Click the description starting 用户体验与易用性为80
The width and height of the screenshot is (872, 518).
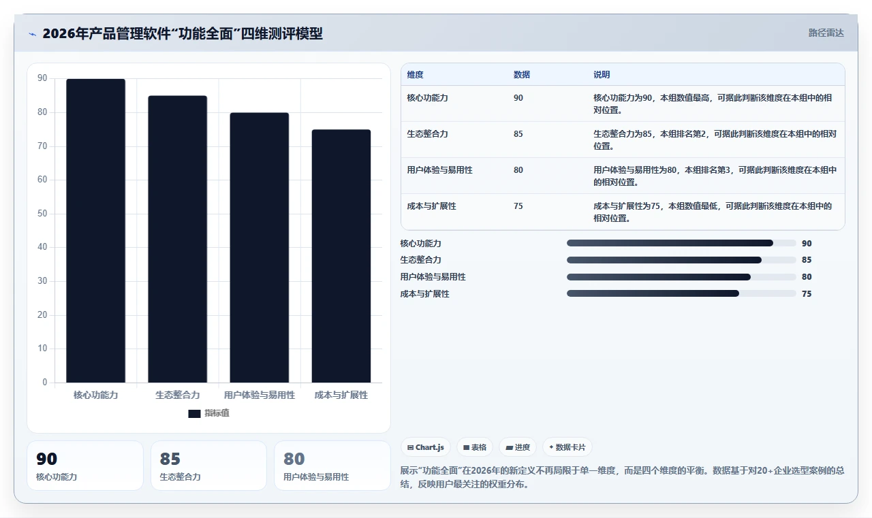[715, 176]
